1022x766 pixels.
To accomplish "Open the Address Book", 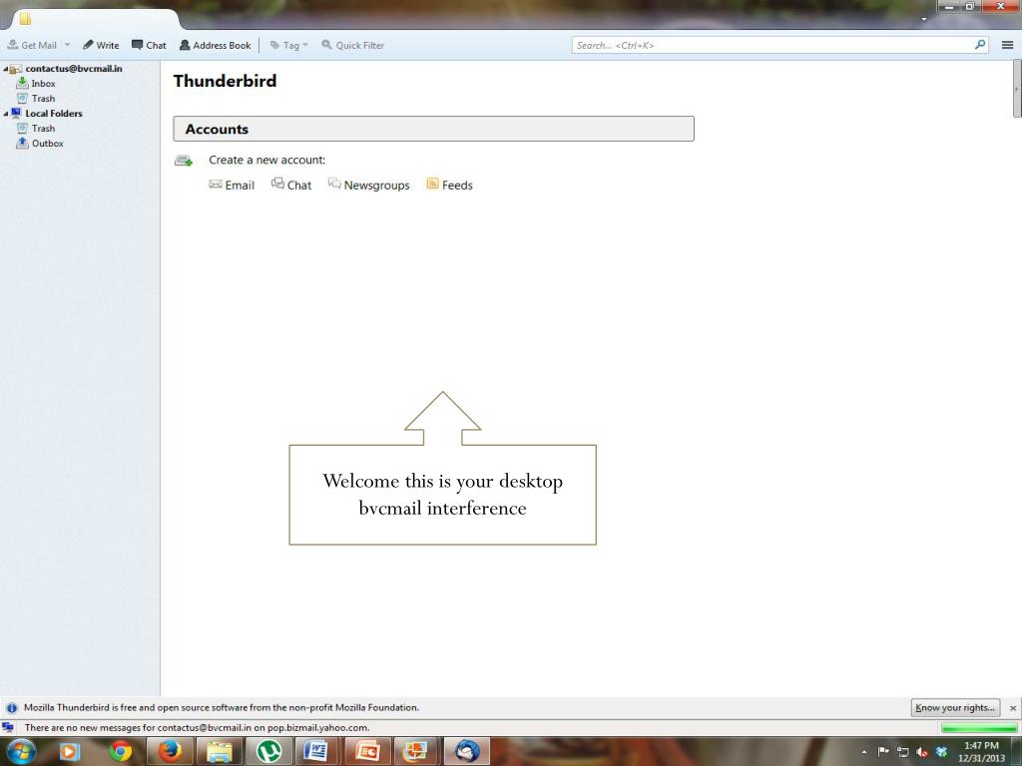I will [216, 45].
